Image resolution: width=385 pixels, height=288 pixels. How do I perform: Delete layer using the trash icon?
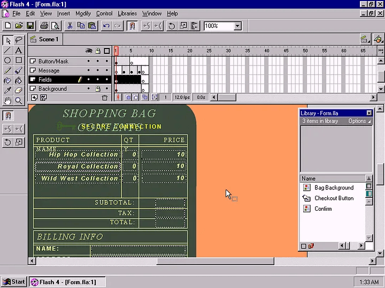tap(105, 98)
